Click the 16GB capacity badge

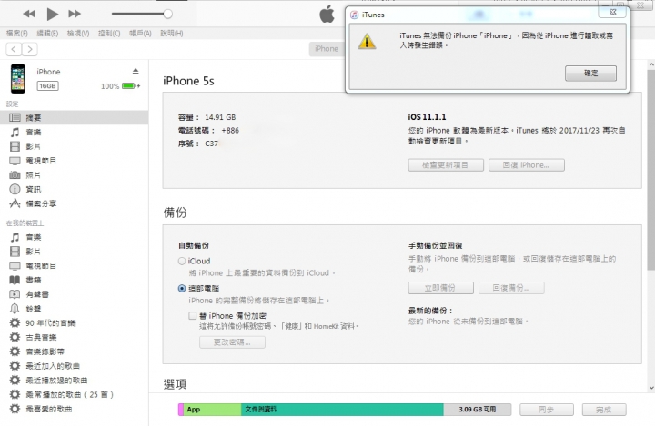tap(47, 86)
